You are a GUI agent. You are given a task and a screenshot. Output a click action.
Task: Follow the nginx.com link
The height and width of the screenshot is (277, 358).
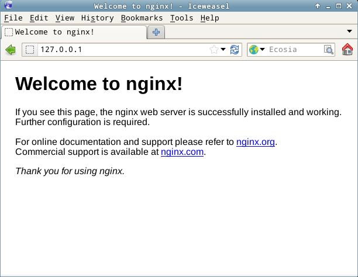click(182, 152)
